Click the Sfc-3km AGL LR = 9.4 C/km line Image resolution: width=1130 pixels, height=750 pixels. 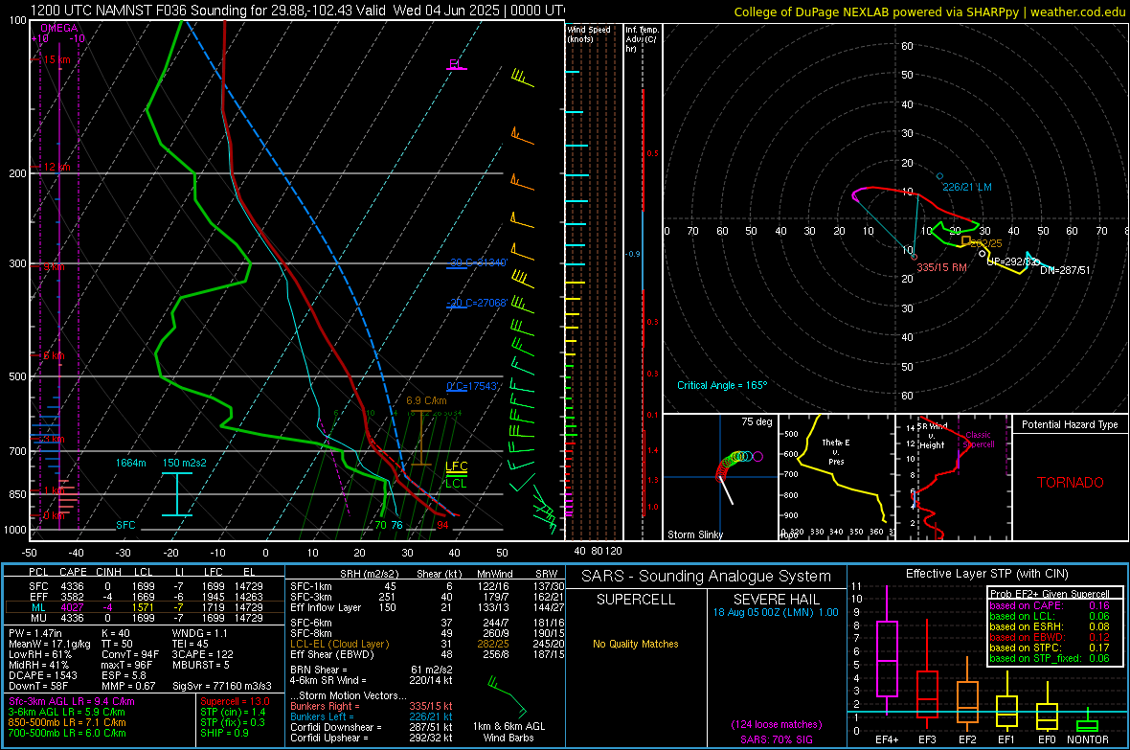click(x=72, y=701)
